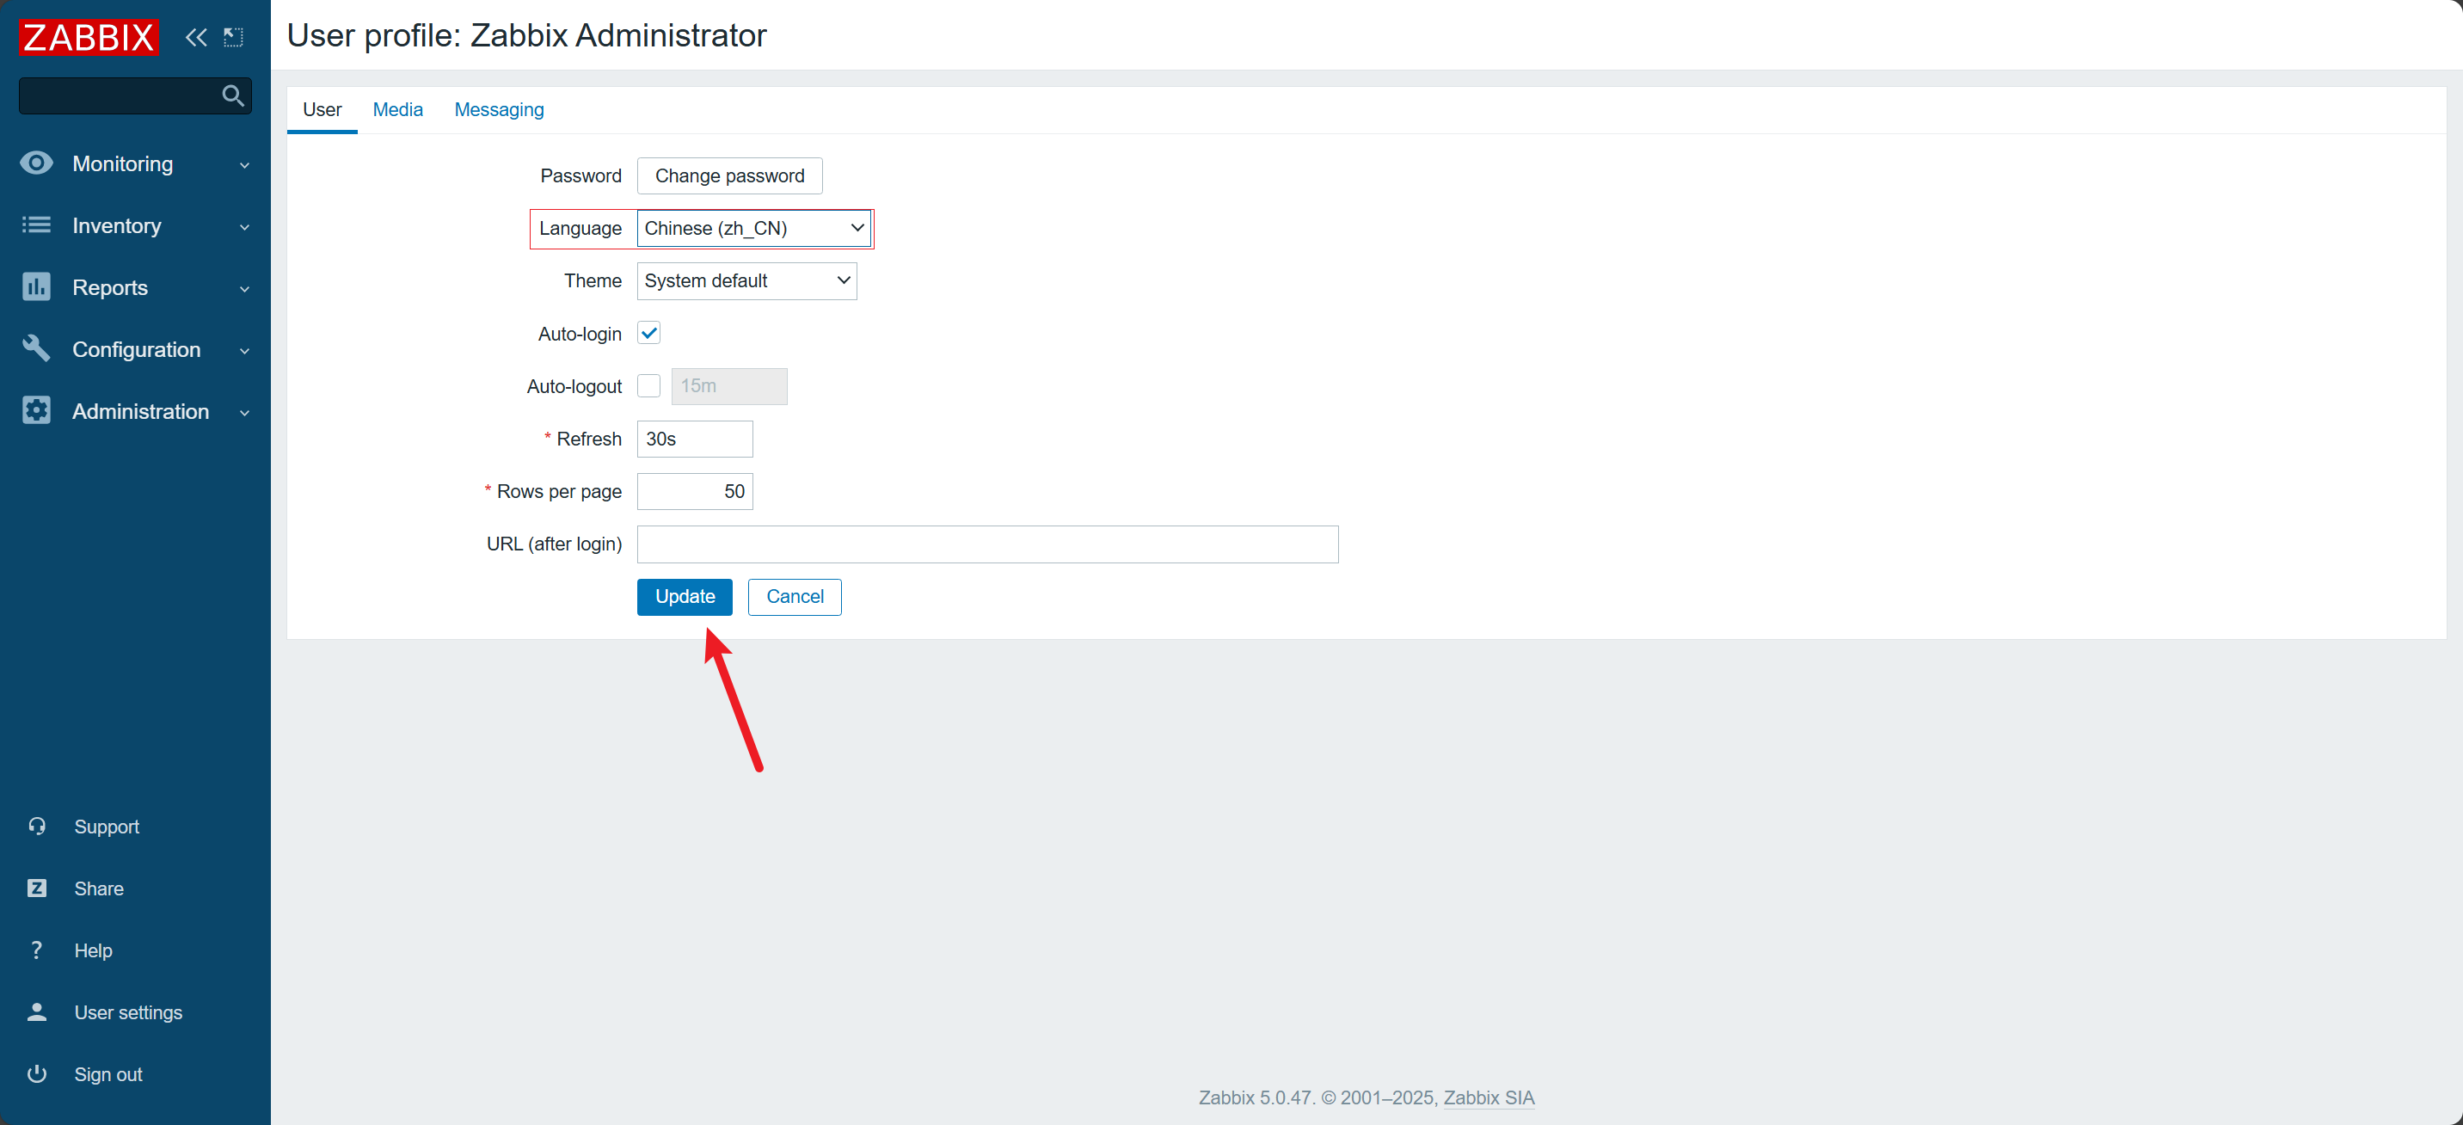Click the Cancel button
Viewport: 2463px width, 1125px height.
pyautogui.click(x=795, y=597)
